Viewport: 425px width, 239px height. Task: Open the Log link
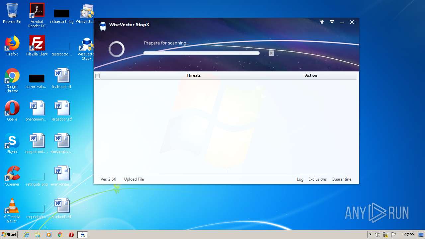click(x=300, y=179)
